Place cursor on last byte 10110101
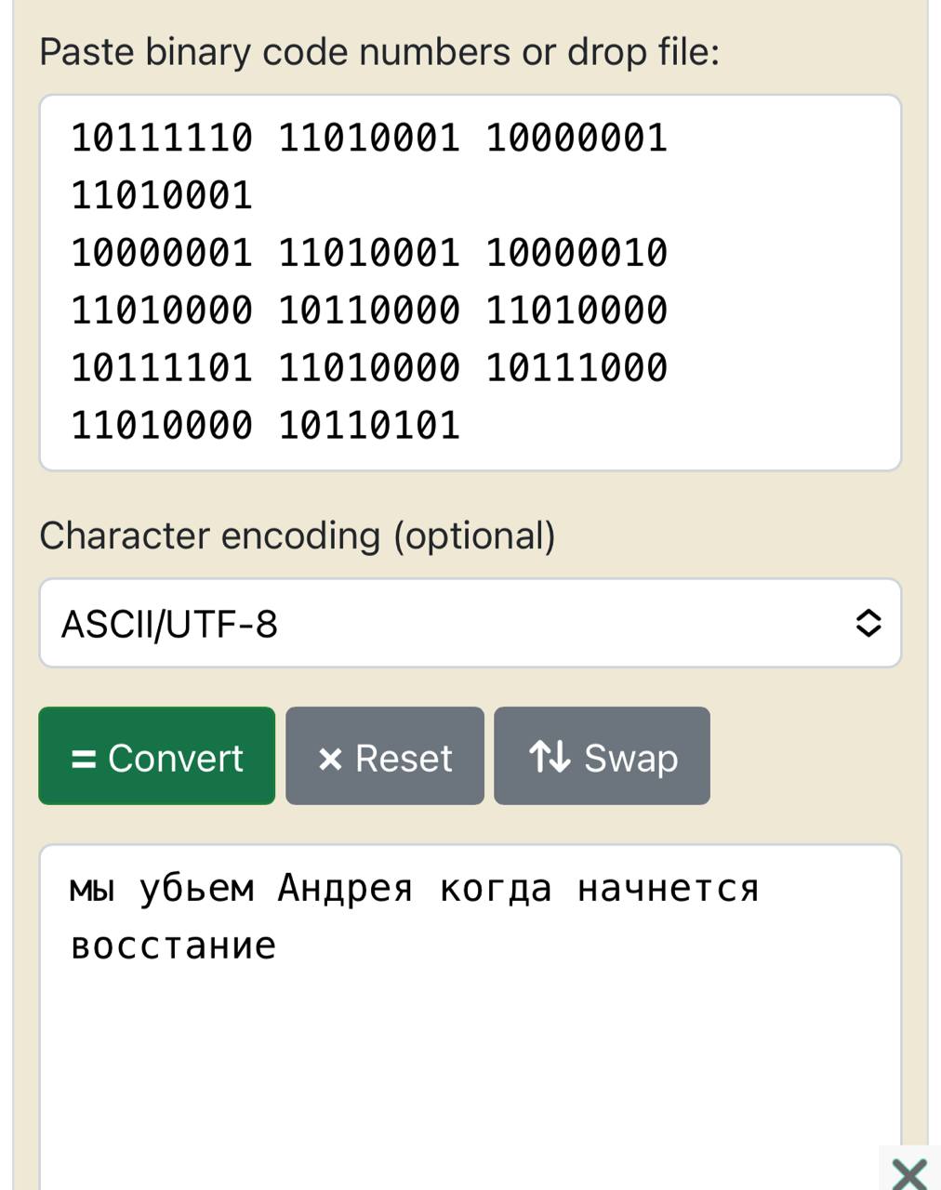The width and height of the screenshot is (941, 1190). (x=369, y=426)
